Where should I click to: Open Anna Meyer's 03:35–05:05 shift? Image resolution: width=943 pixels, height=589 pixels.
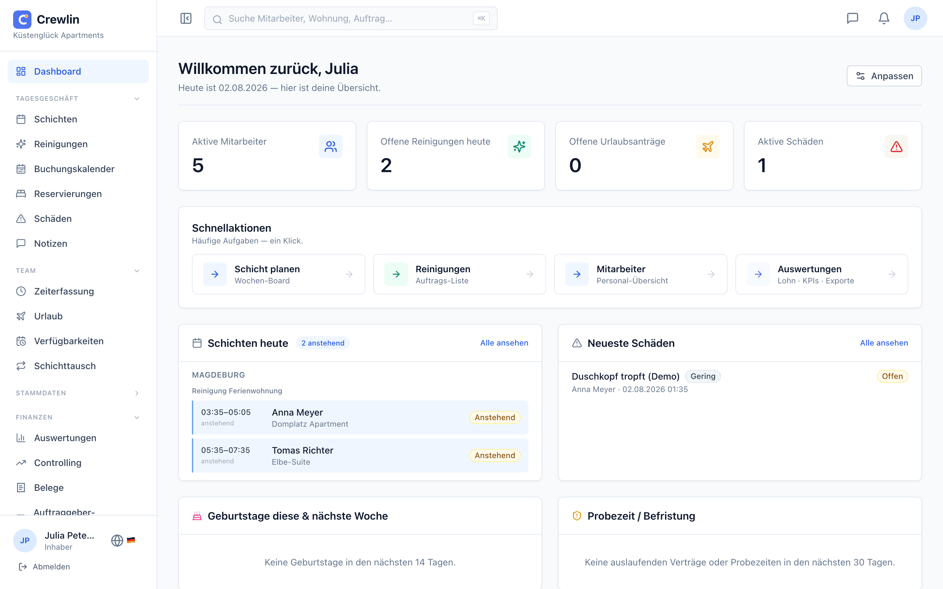(360, 418)
